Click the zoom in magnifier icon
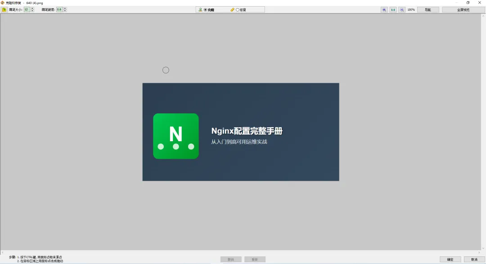Image resolution: width=486 pixels, height=264 pixels. tap(384, 9)
